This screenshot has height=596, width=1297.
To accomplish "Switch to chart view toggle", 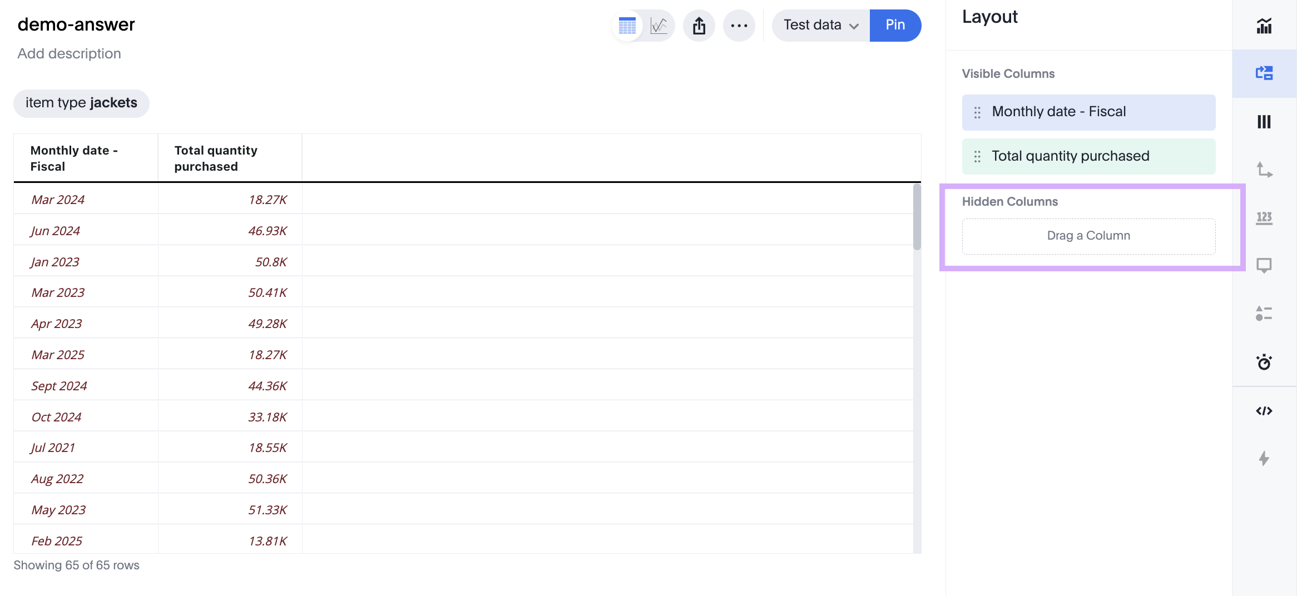I will pyautogui.click(x=659, y=26).
